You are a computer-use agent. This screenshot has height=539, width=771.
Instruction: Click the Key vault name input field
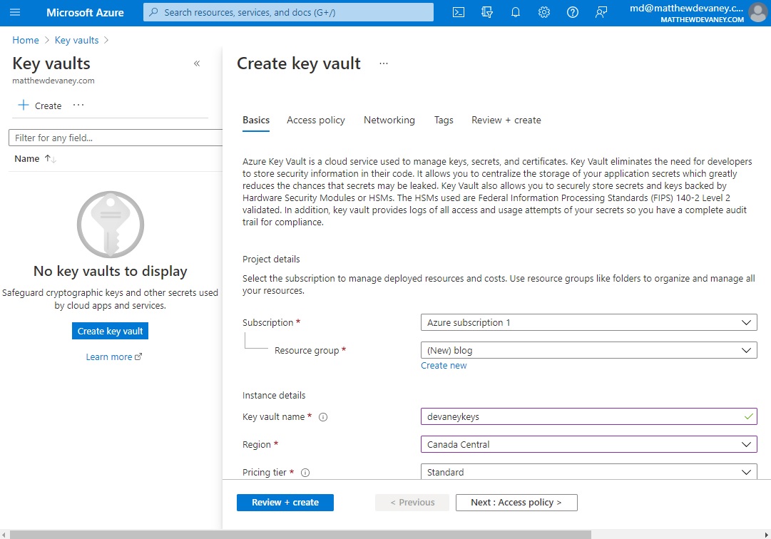[x=581, y=417]
